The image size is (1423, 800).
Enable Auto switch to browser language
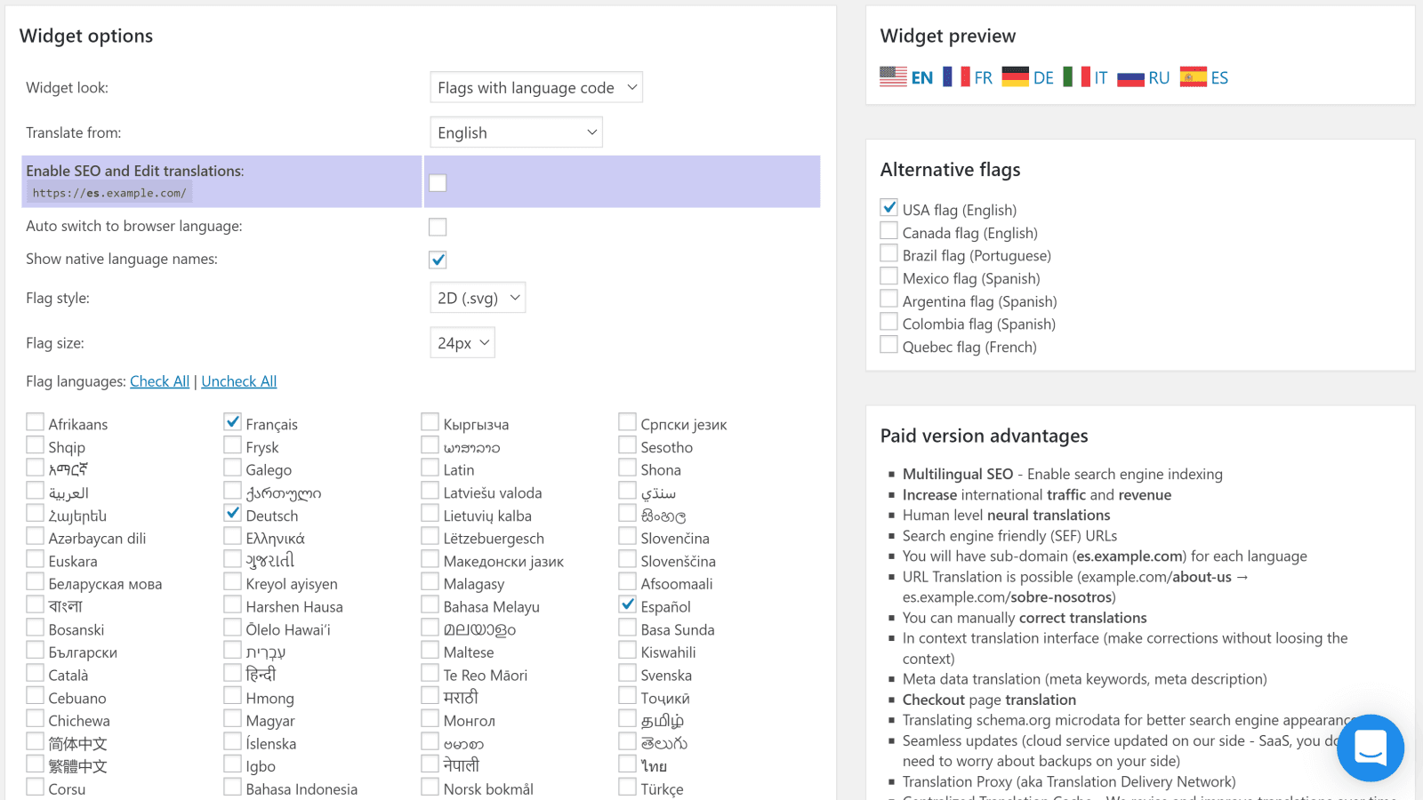point(438,227)
